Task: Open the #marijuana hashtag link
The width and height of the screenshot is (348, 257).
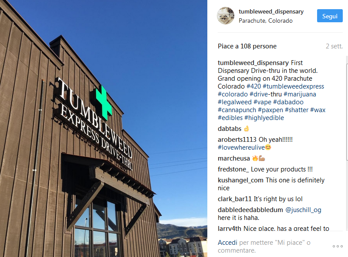Action: [x=300, y=94]
